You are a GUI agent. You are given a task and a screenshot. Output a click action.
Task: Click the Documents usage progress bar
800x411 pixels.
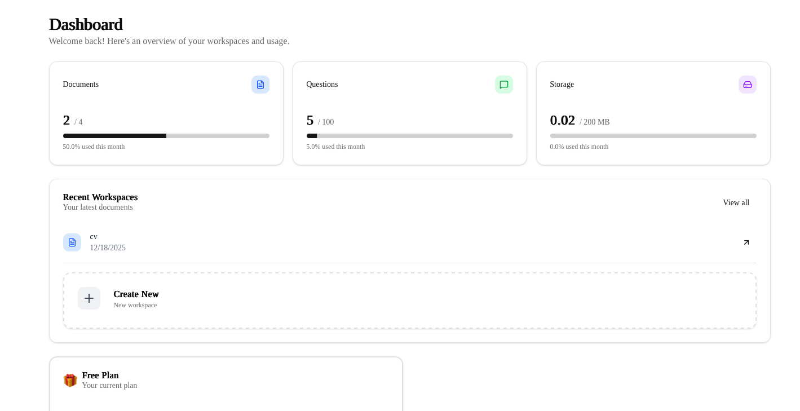166,136
